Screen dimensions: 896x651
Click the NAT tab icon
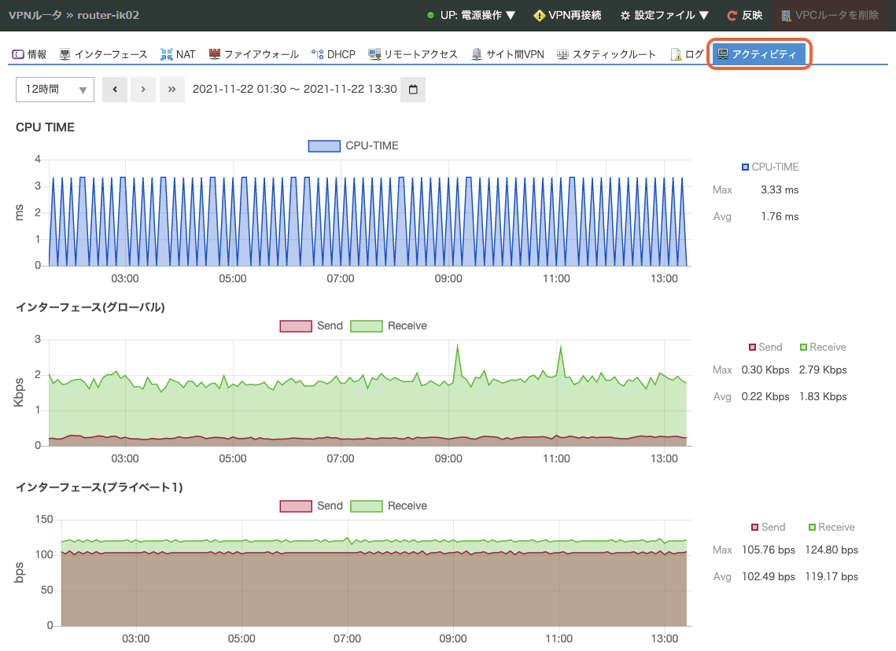coord(166,54)
